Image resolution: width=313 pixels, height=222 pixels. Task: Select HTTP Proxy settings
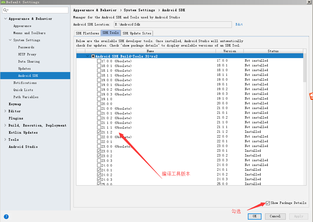tap(27, 54)
